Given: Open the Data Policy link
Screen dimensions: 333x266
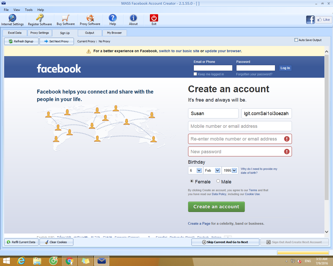Looking at the screenshot, I should point(219,194).
